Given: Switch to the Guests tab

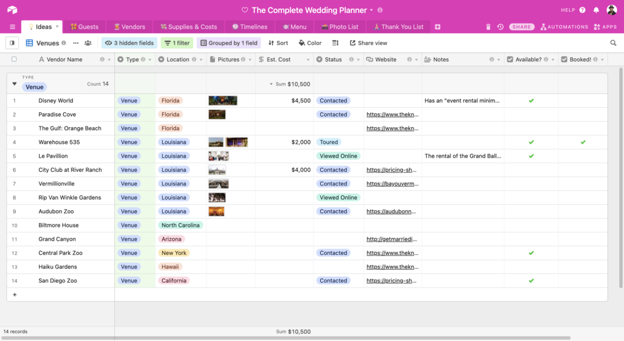Looking at the screenshot, I should [x=84, y=27].
